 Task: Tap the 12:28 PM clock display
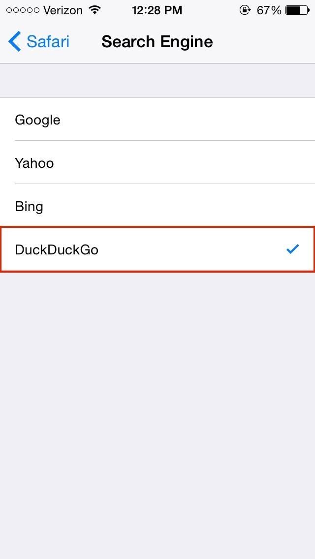[x=157, y=9]
